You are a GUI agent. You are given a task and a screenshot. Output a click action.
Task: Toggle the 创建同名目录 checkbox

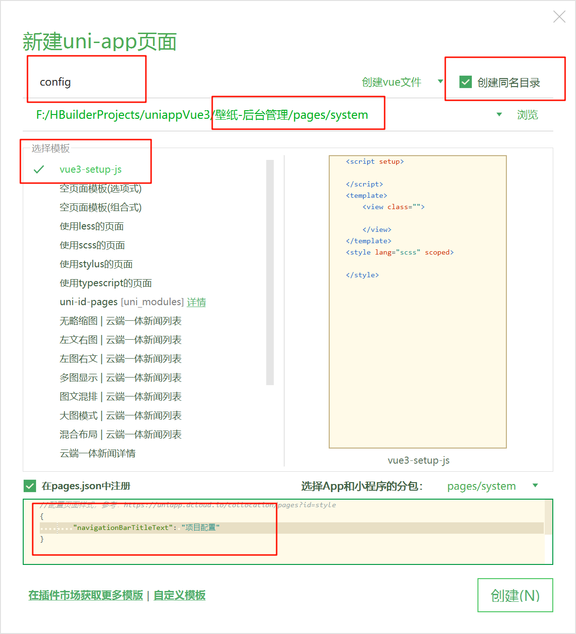click(466, 82)
